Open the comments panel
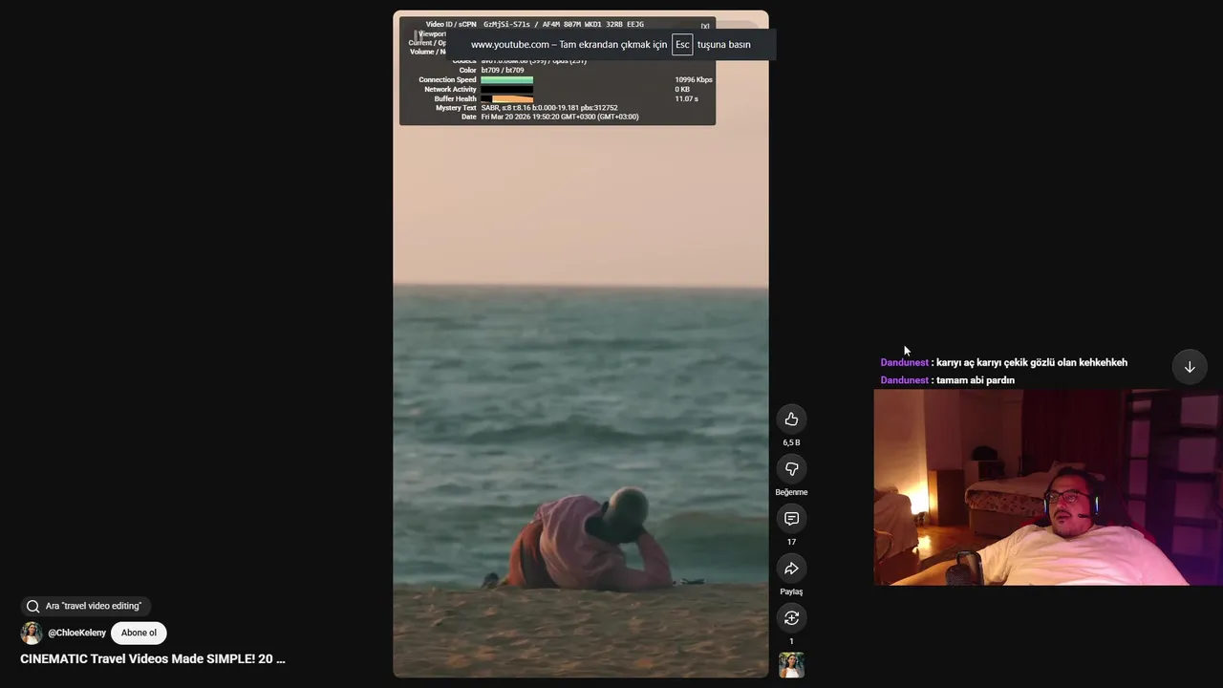 [791, 518]
